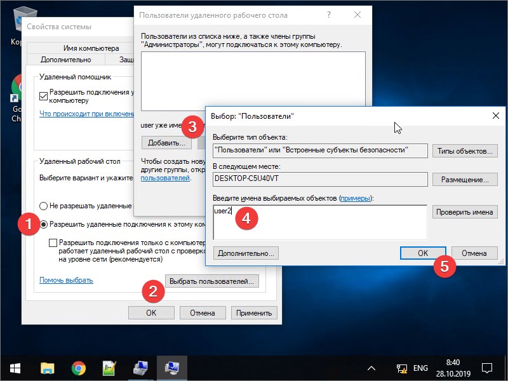Switch to the 'Защ…' tab
Image resolution: width=508 pixels, height=381 pixels.
click(x=126, y=60)
